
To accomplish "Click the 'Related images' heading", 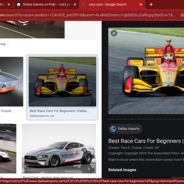I will (122, 170).
